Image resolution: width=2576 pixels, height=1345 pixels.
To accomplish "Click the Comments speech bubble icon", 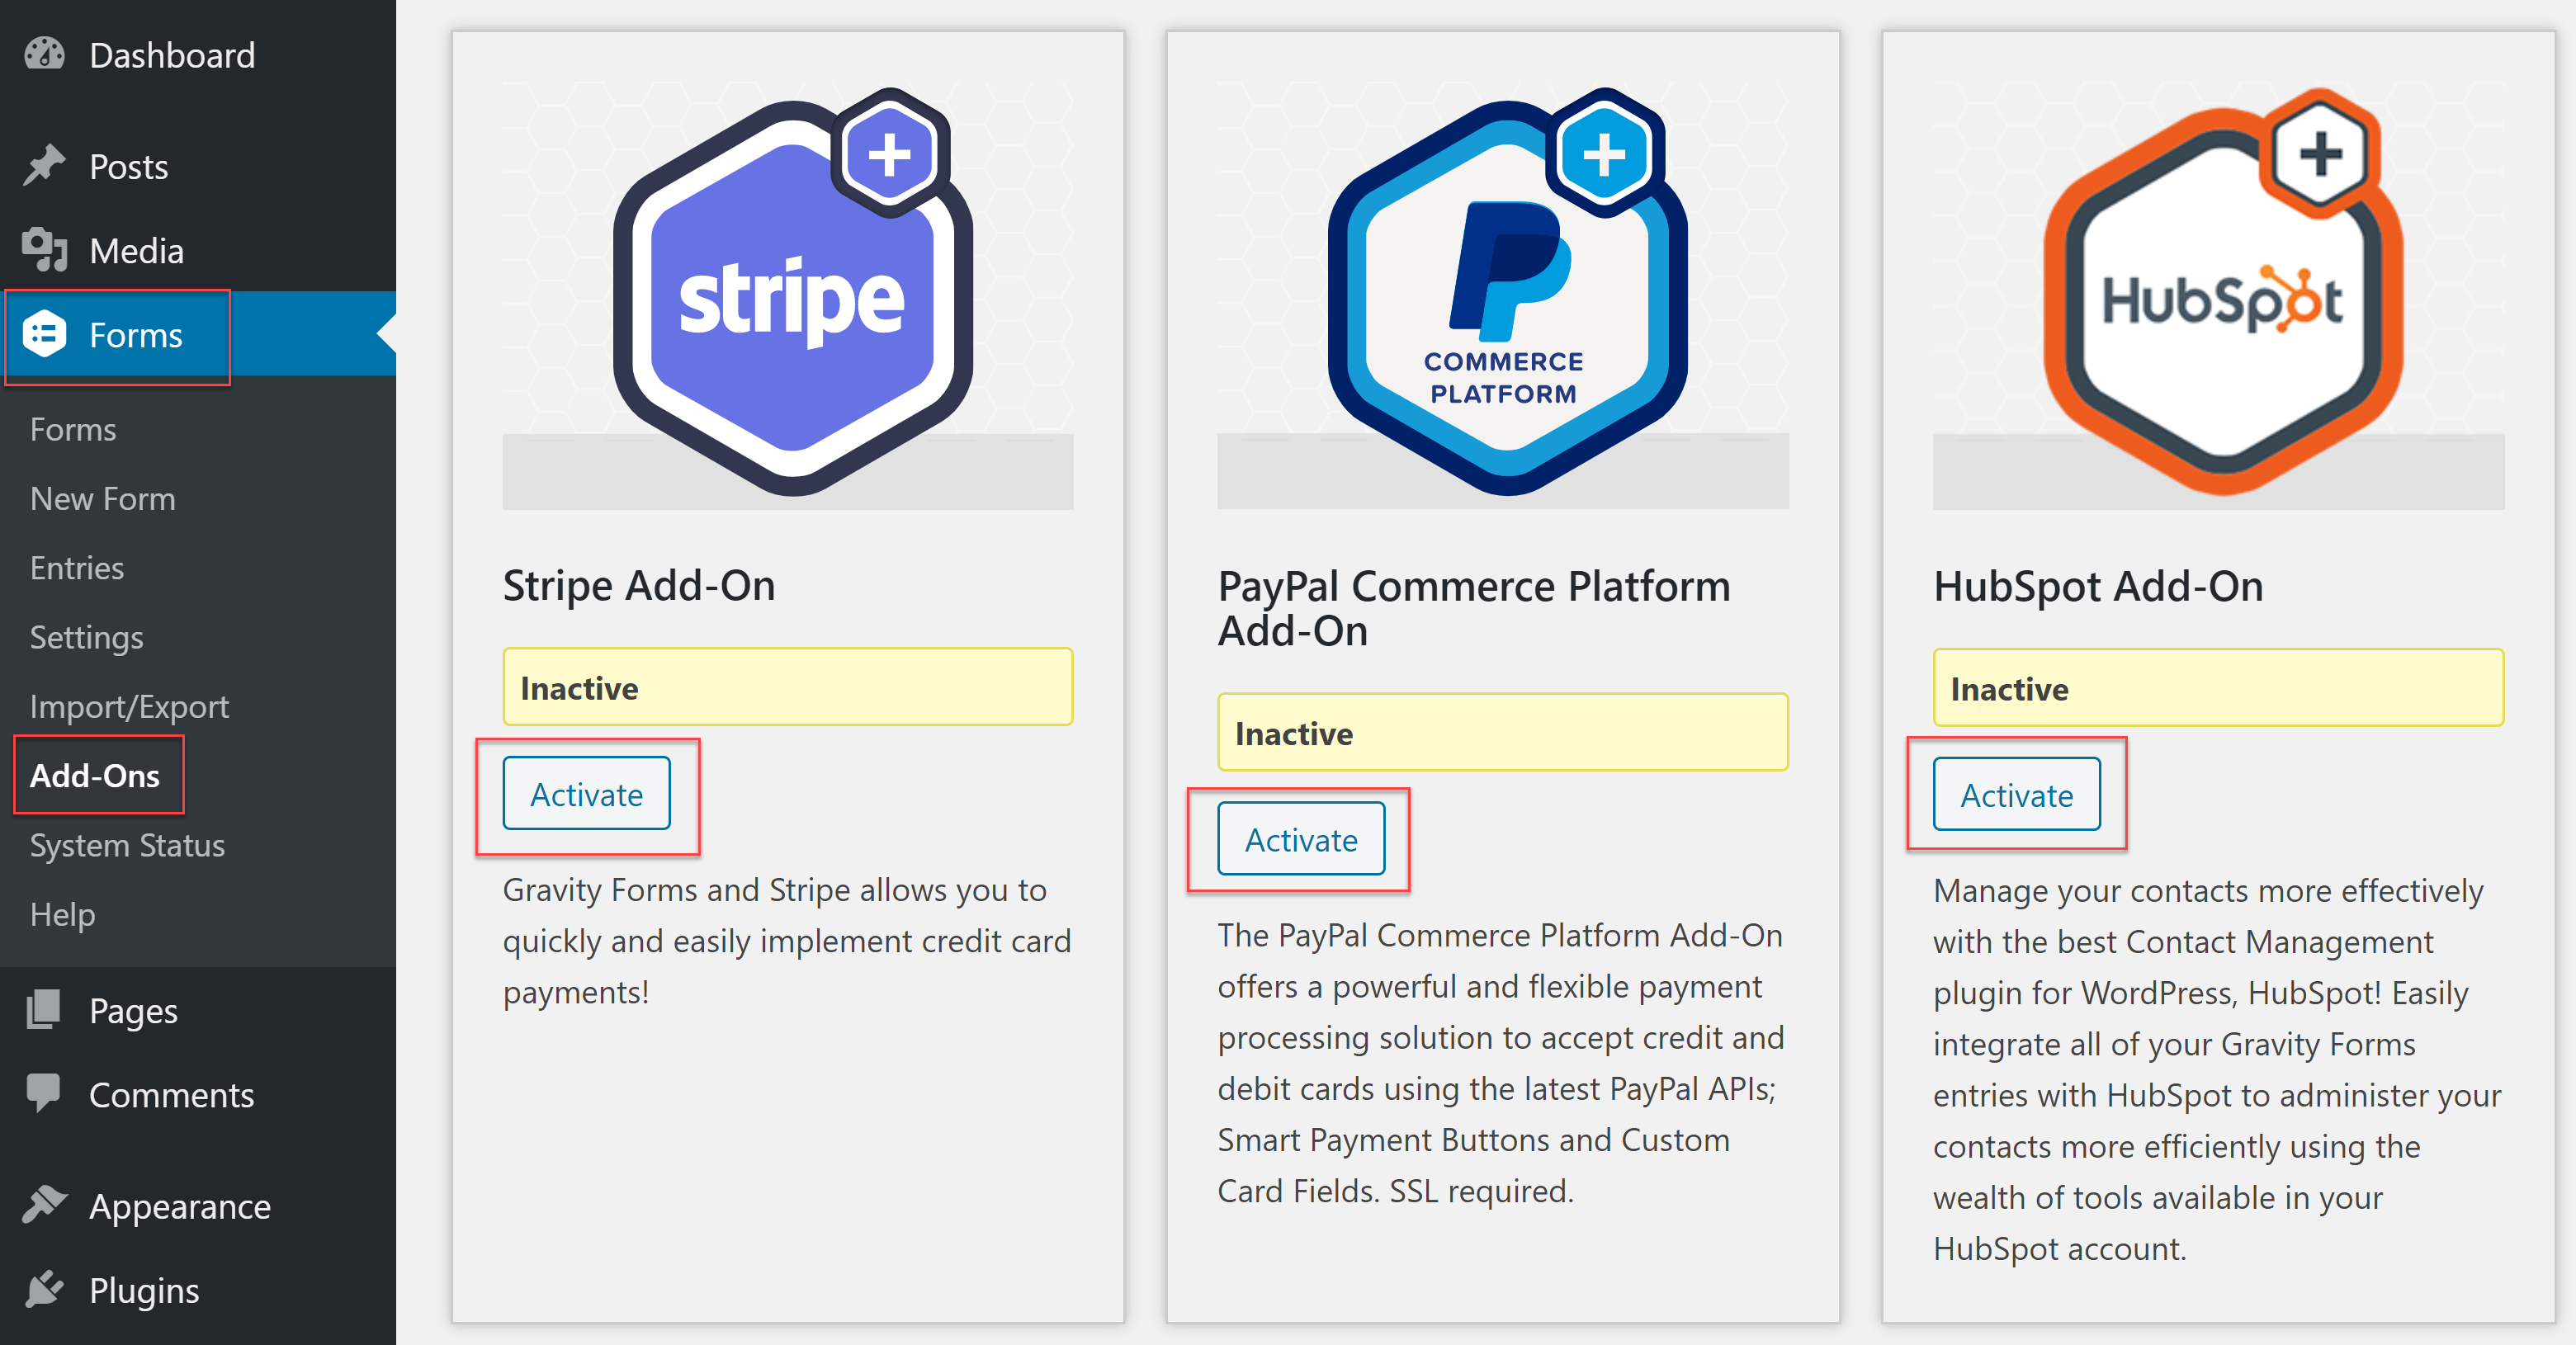I will tap(44, 1093).
